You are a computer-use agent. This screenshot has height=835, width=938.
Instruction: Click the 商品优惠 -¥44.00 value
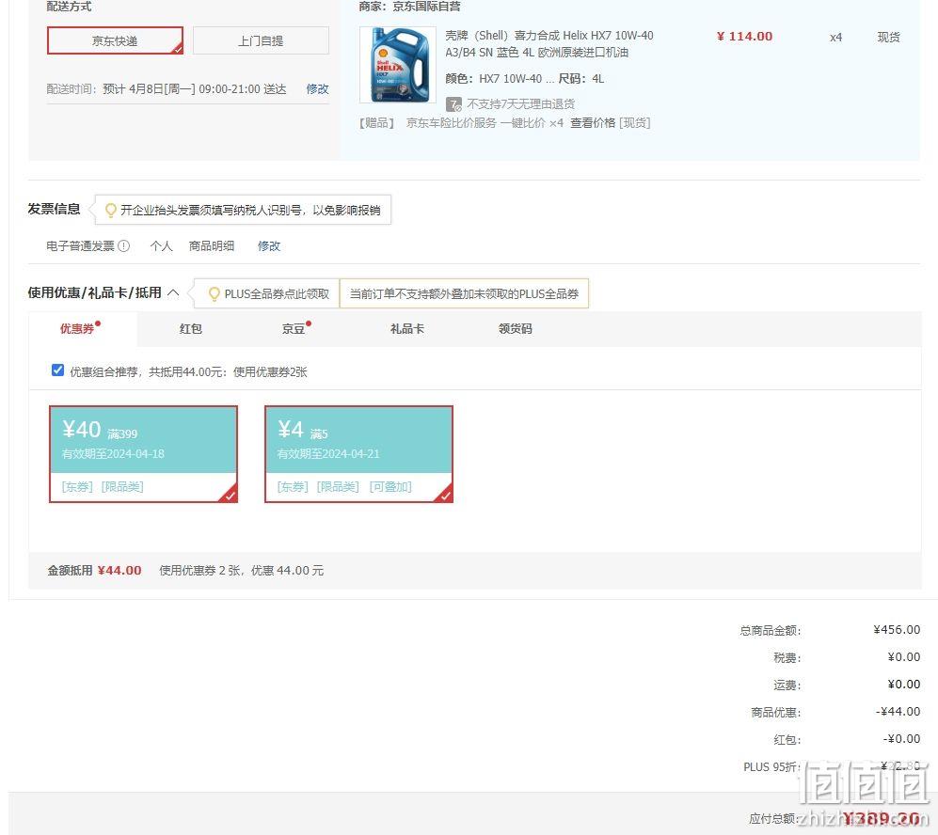click(898, 711)
